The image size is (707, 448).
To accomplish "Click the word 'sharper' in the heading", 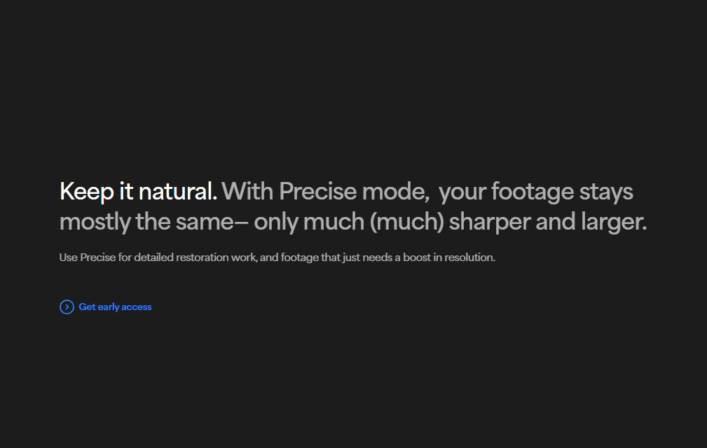I will click(x=490, y=223).
